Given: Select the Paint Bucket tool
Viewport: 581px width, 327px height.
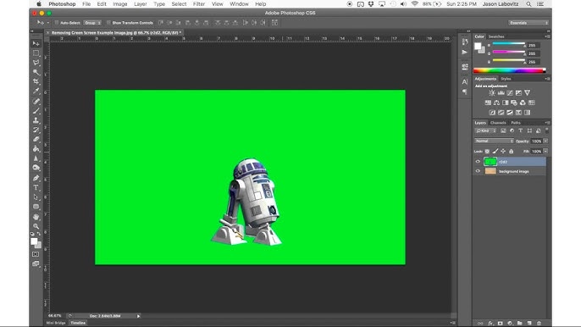Looking at the screenshot, I should pyautogui.click(x=36, y=149).
